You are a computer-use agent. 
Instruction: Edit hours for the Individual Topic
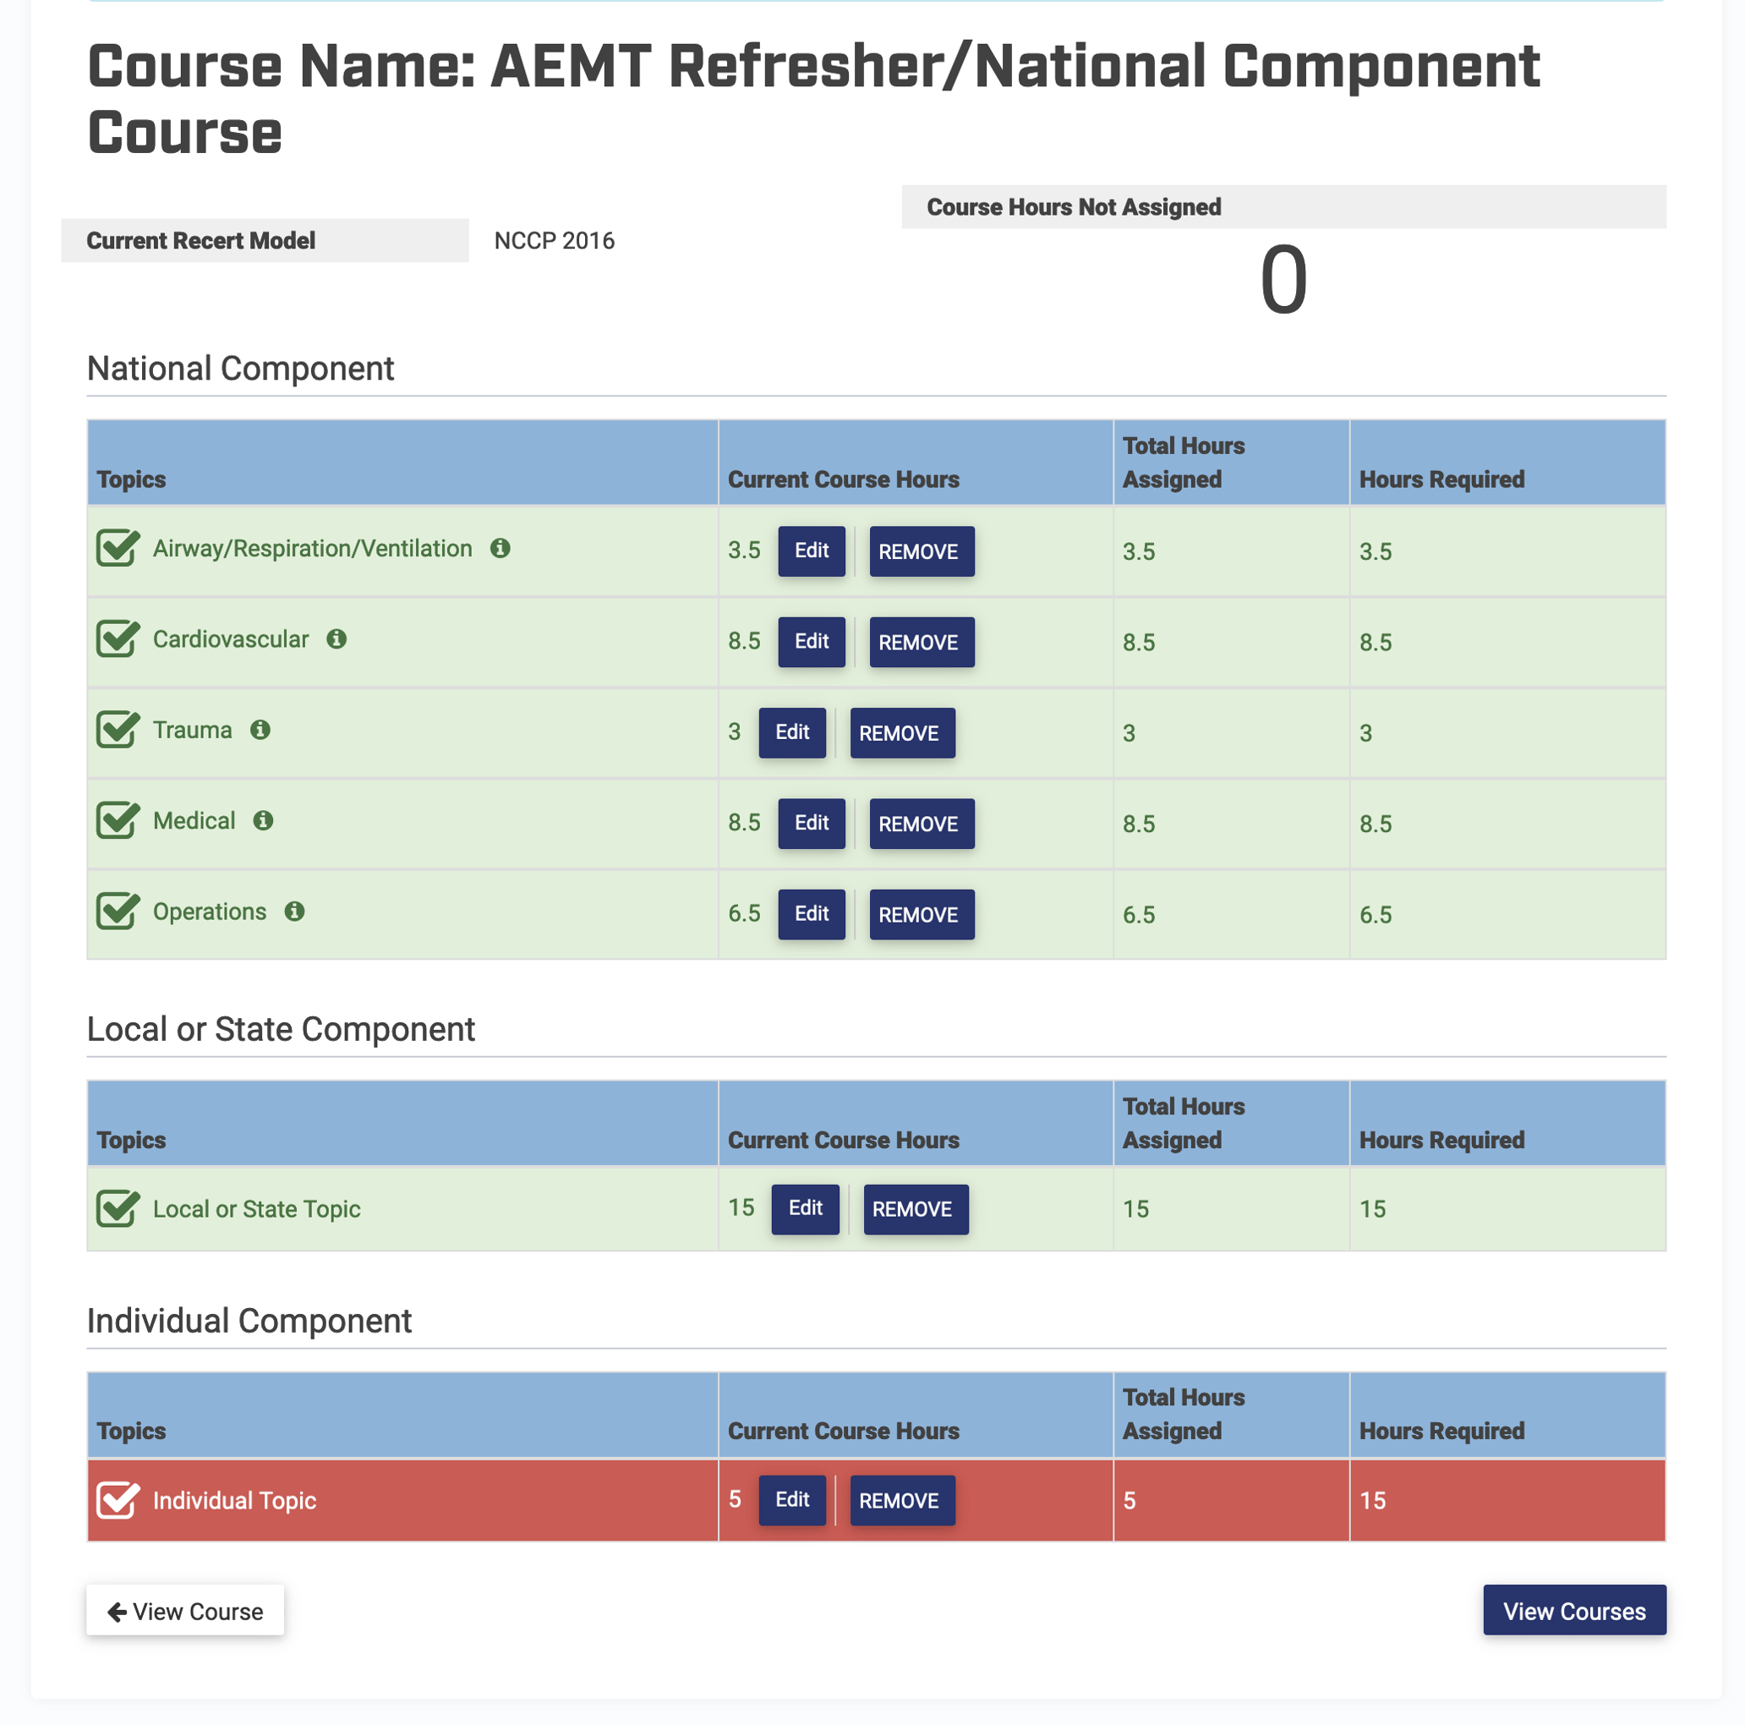click(791, 1500)
